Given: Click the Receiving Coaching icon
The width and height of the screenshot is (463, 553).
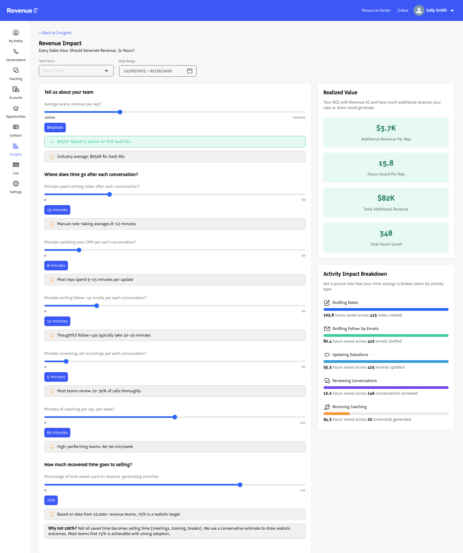Looking at the screenshot, I should point(327,407).
